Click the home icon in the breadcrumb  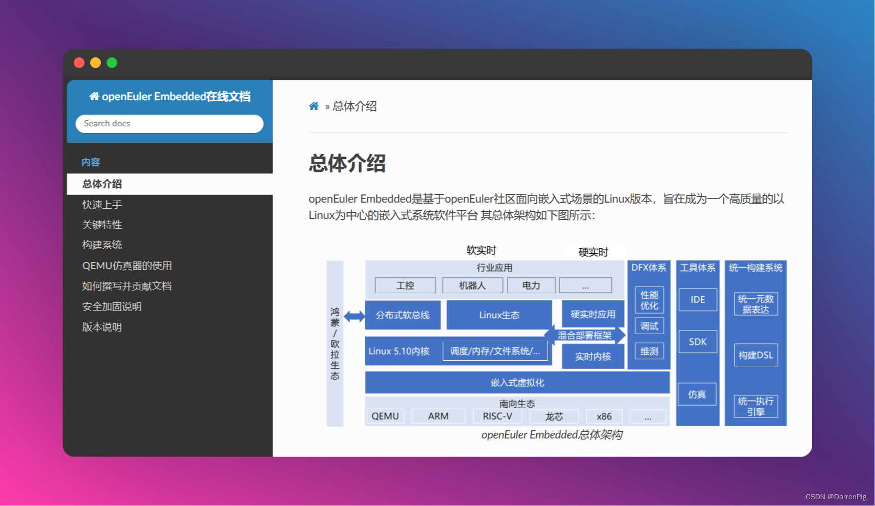click(314, 106)
